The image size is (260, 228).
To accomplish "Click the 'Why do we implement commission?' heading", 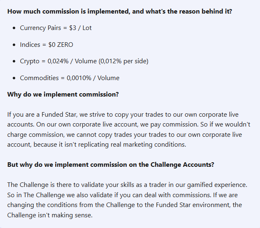I will pos(63,94).
